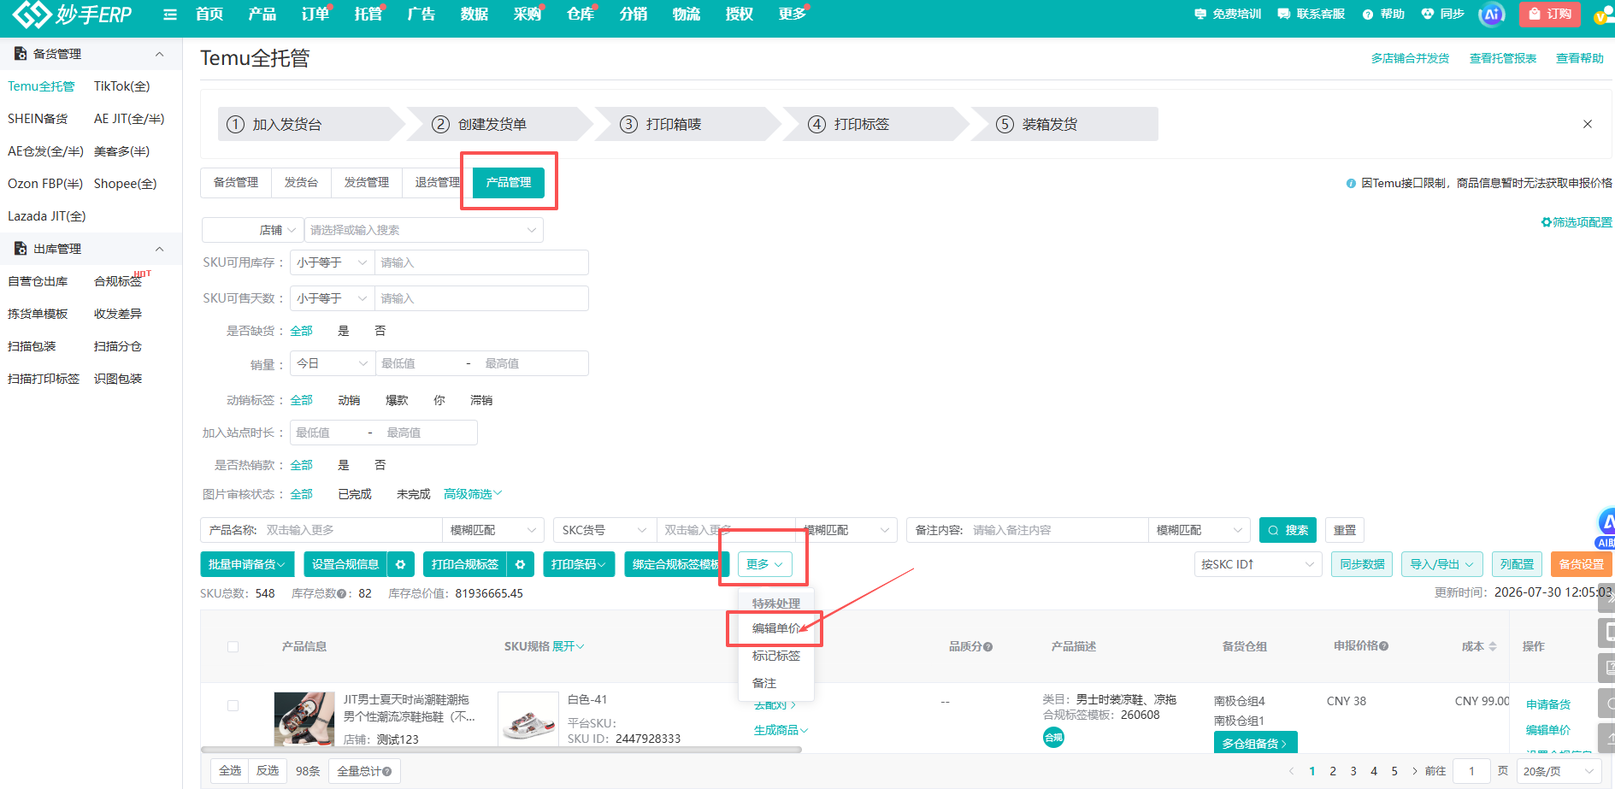Choose 编辑单价 in the 更多 dropdown menu

(x=776, y=628)
